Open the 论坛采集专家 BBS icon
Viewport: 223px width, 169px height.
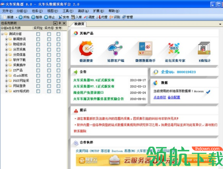[174, 48]
